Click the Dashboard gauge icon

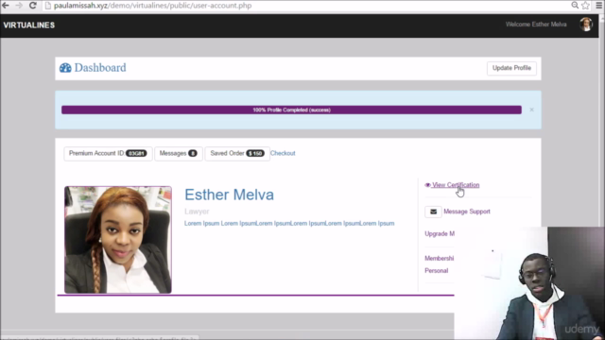point(65,68)
